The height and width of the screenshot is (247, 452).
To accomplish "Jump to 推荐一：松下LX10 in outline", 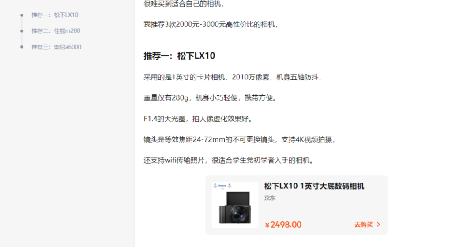I will (55, 15).
